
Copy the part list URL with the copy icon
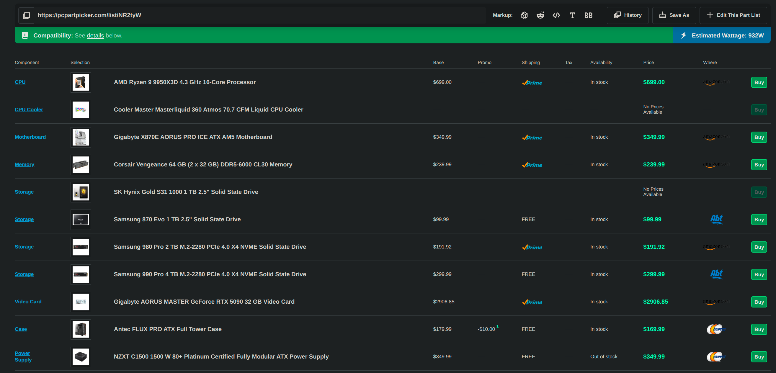click(26, 15)
